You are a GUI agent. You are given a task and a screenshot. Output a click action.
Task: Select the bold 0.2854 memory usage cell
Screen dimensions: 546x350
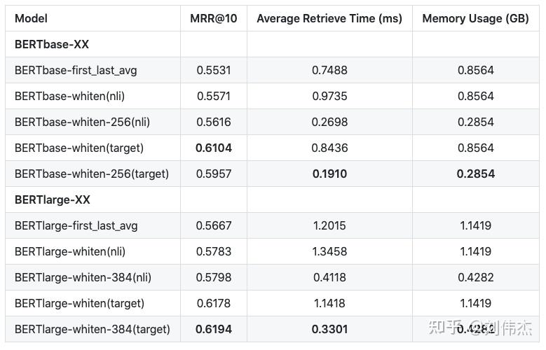coord(476,174)
